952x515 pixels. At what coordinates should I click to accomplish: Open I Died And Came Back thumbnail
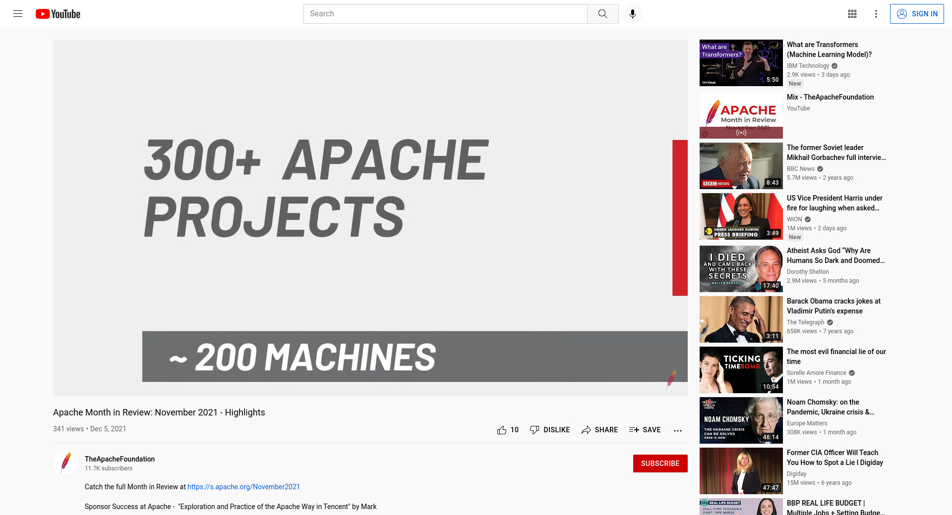tap(741, 269)
